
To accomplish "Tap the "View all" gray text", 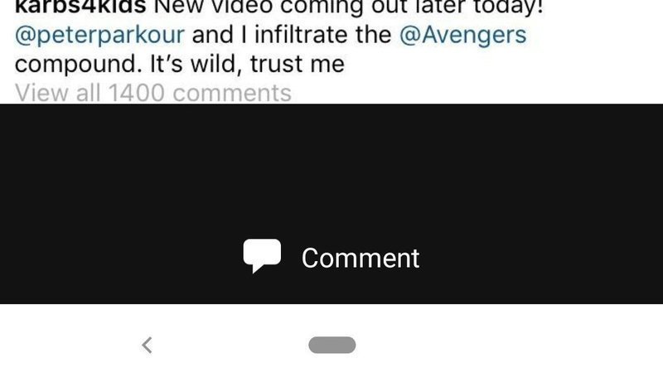I will point(57,93).
